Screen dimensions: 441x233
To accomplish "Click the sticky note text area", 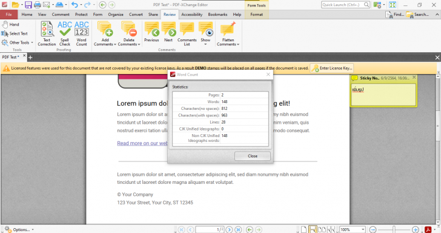I will 383,95.
